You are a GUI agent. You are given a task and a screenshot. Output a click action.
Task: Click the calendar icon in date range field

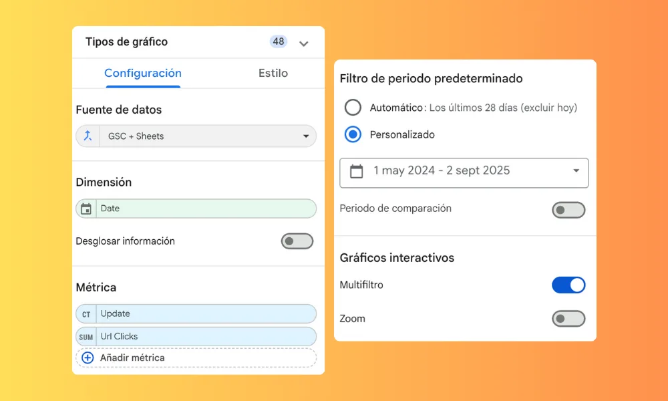click(357, 171)
